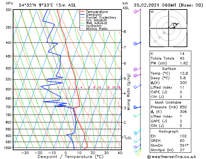206x159 pixels.
Task: Click the Surface CAPE (J) label
Action: pos(159,92)
